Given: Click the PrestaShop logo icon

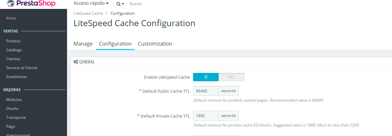Looking at the screenshot, I should 11,4.
